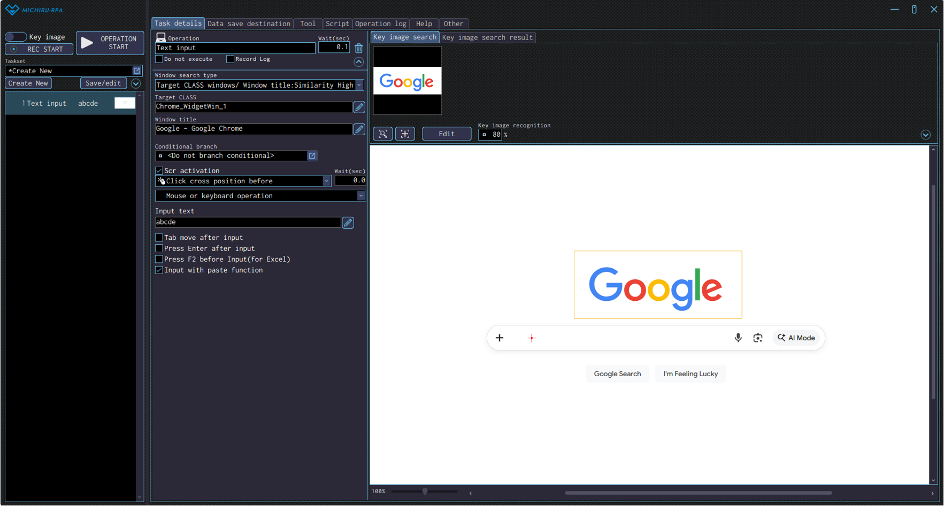Viewport: 944px width, 506px height.
Task: Switch to the Operation log tab
Action: [380, 24]
